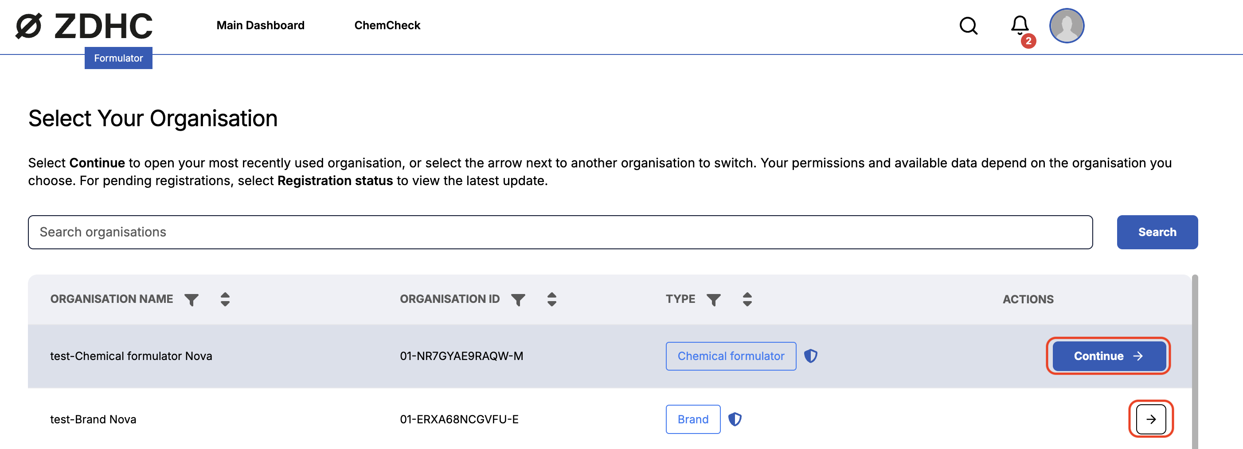
Task: Click the ACTIONS column header
Action: [x=1028, y=300]
